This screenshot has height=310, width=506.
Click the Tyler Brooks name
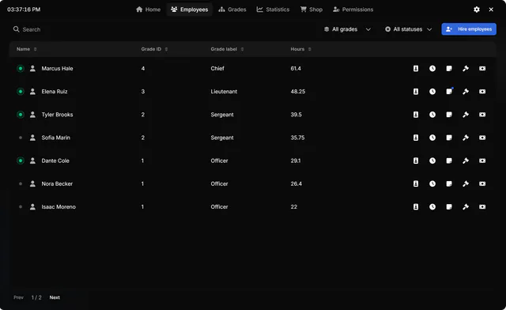pos(57,115)
